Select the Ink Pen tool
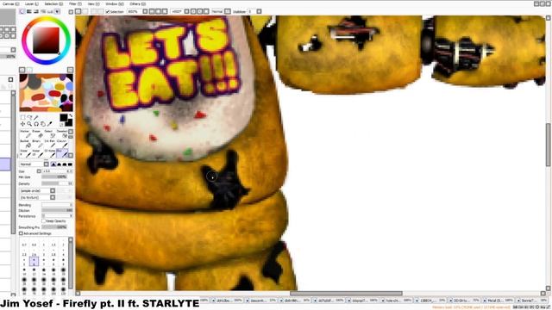This screenshot has height=310, width=552. (49, 144)
